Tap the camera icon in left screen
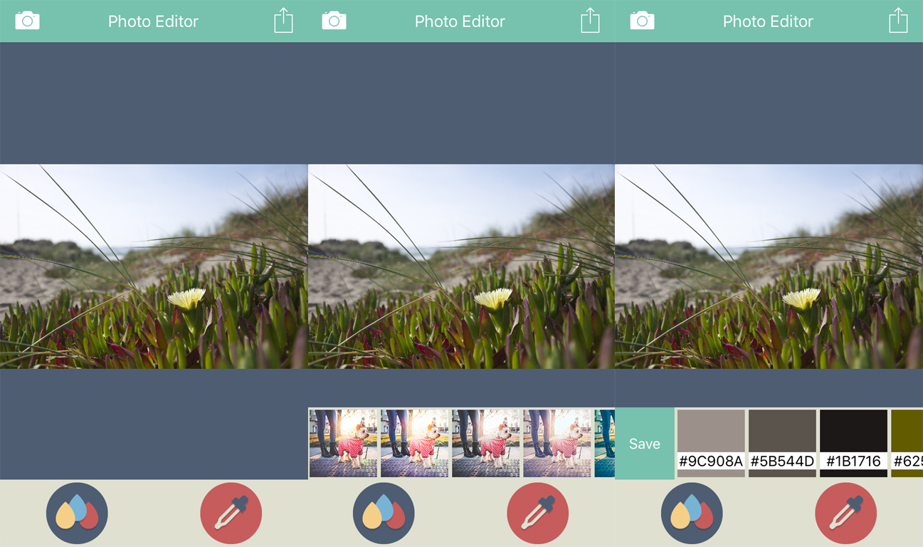Screen dimensions: 923x547 pos(27,20)
